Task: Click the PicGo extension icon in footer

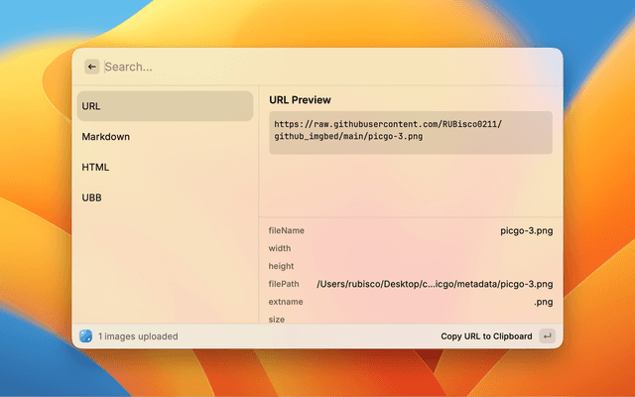Action: point(85,336)
